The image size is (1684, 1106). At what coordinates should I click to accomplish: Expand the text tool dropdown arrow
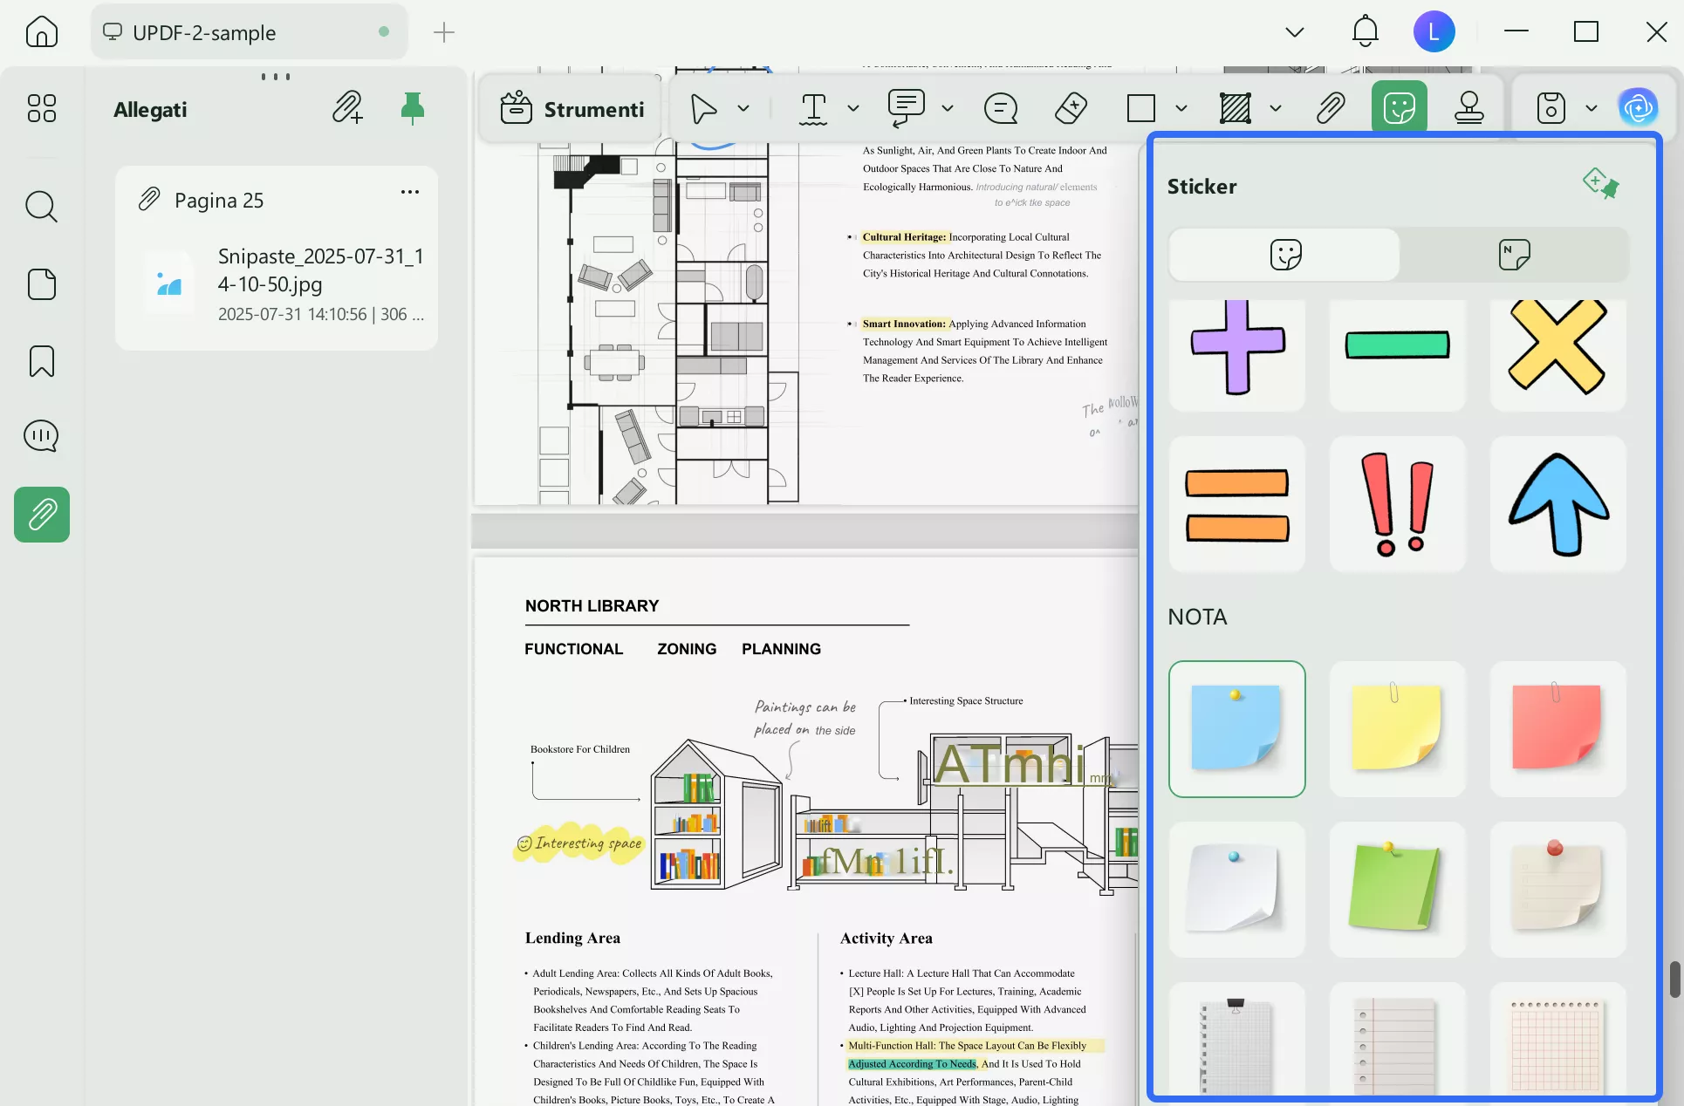coord(853,109)
